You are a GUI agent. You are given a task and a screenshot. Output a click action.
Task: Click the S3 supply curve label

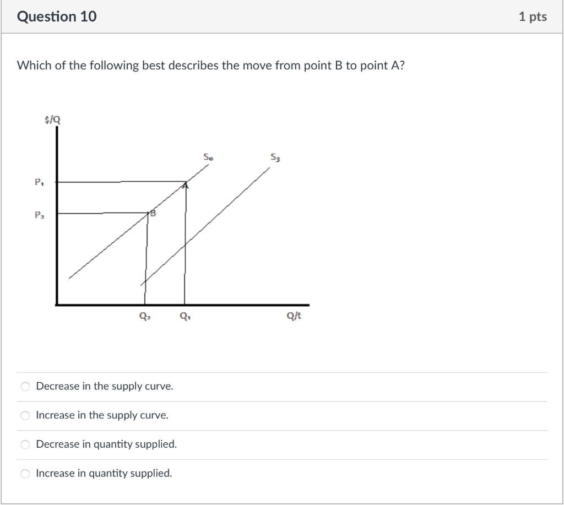click(274, 156)
